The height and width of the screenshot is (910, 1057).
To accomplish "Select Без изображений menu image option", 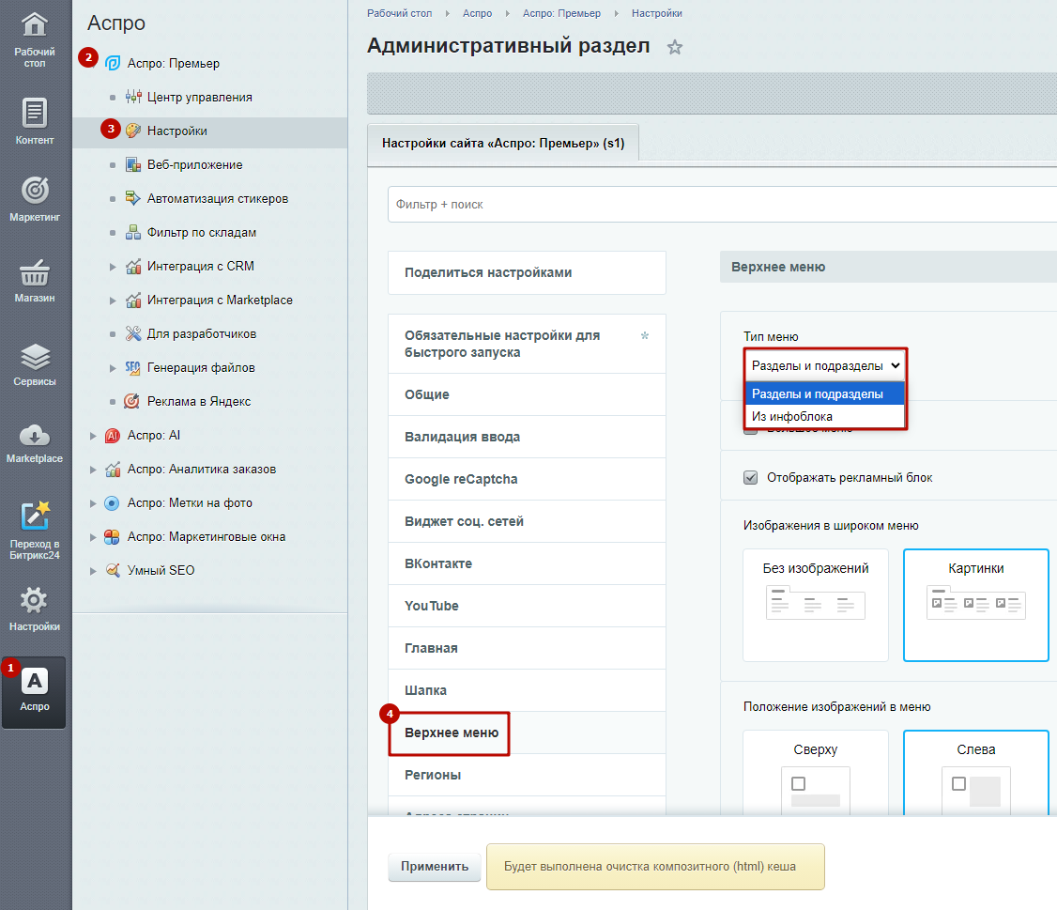I will coord(816,605).
